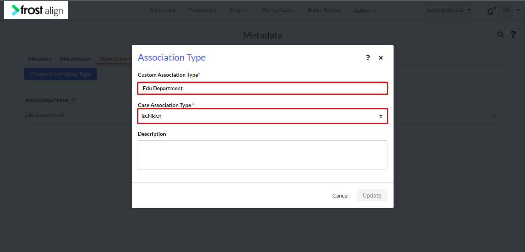The width and height of the screenshot is (525, 252).
Task: Click the Frost Align logo
Action: [x=36, y=10]
